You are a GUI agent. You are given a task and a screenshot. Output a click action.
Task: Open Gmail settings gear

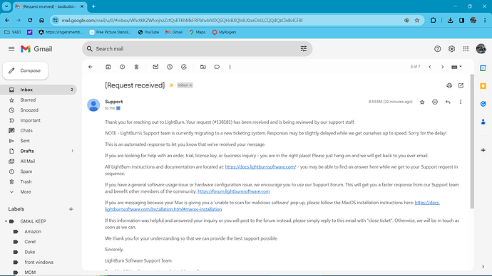click(451, 49)
